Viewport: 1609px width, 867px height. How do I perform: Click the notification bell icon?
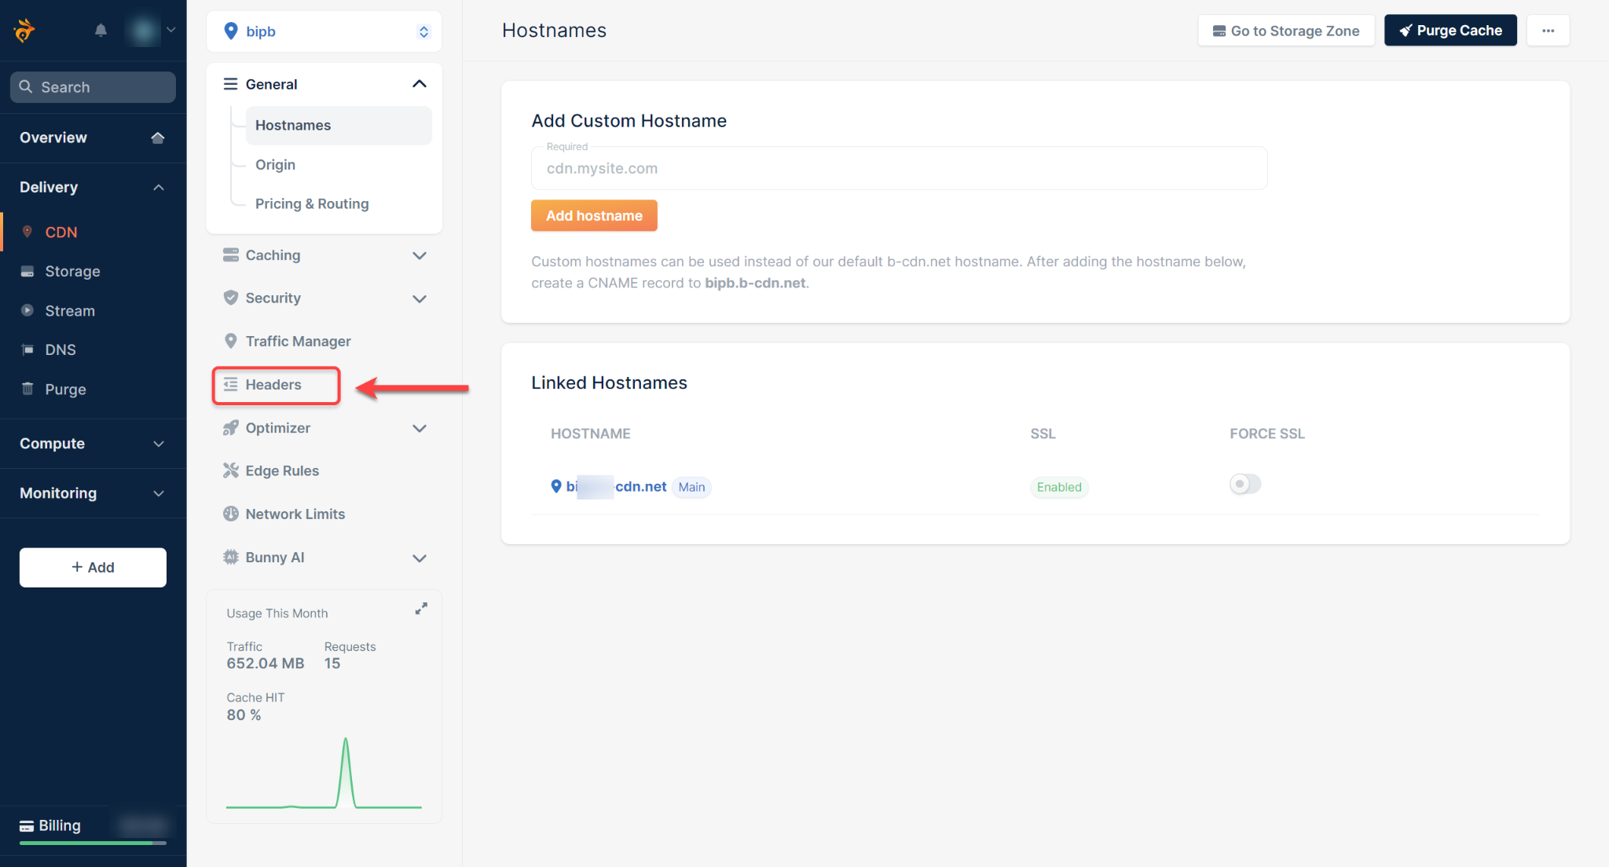pos(101,31)
